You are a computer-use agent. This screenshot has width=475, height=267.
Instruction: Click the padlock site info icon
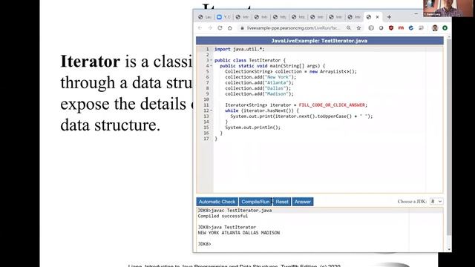click(242, 28)
